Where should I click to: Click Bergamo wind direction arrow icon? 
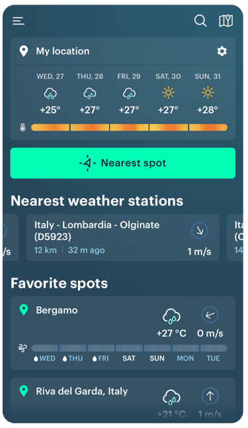210,315
